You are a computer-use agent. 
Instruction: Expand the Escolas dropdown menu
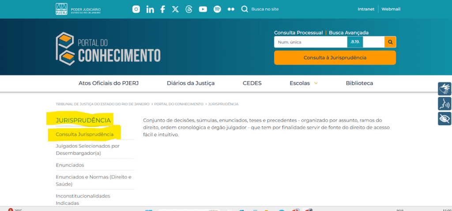[x=304, y=83]
